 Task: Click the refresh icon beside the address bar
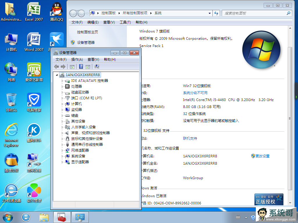coord(216,13)
